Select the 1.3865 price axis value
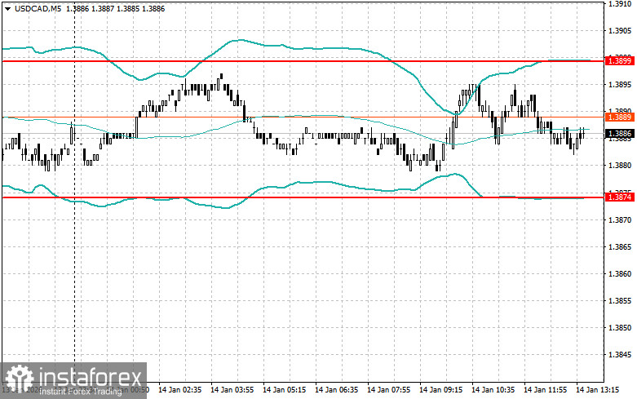Screen dimensions: 637x399 pyautogui.click(x=620, y=247)
